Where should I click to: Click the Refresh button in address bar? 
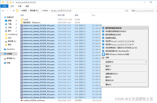[127, 11]
